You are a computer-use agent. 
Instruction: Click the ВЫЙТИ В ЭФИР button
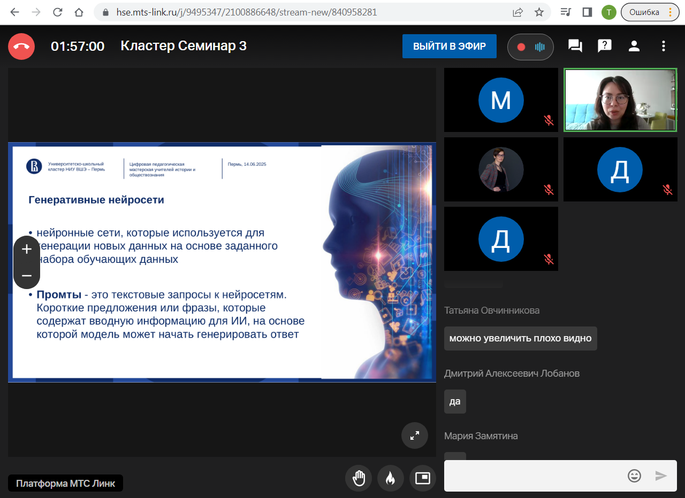click(450, 46)
